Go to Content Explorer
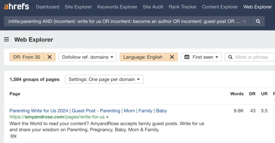This screenshot has width=275, height=143. point(220,7)
